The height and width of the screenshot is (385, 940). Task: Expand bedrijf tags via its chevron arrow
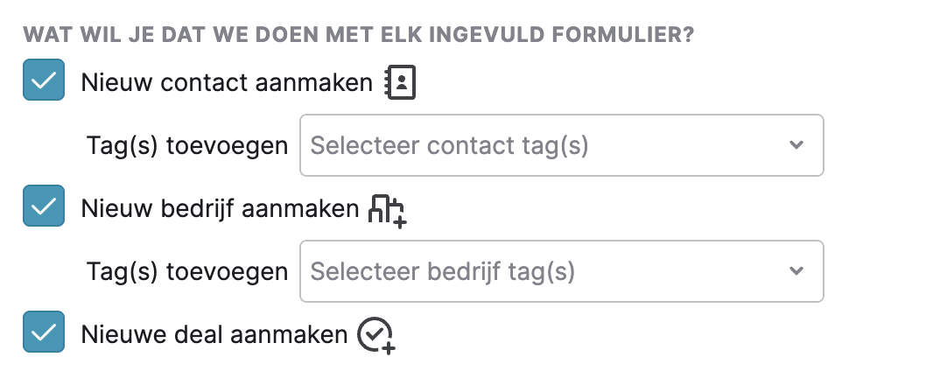click(796, 271)
